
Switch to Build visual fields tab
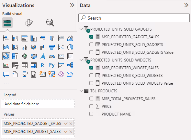(x=7, y=23)
